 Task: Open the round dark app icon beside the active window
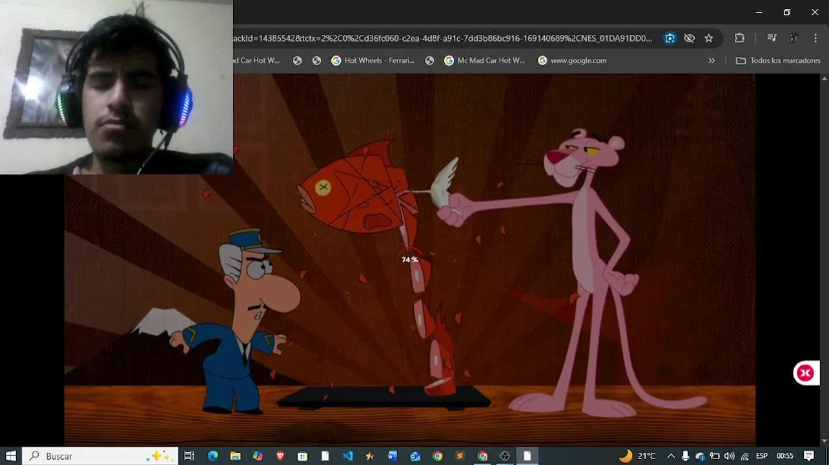505,456
